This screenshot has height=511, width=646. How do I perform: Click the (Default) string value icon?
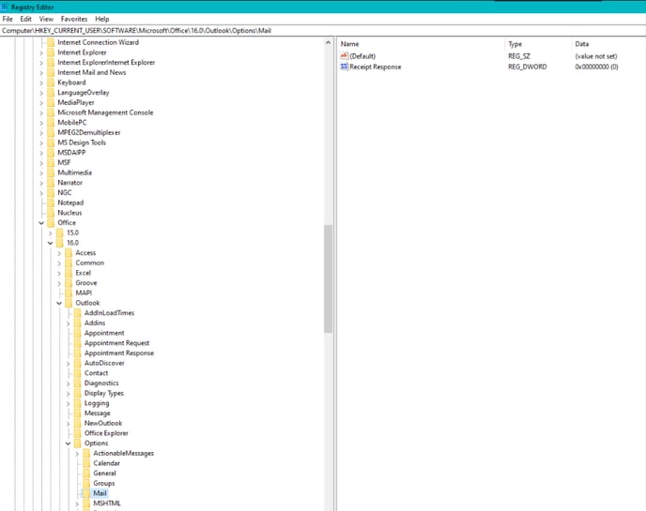344,56
